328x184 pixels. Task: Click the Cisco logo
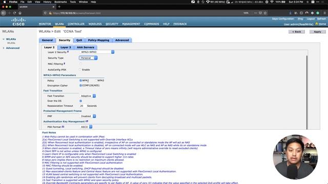(18, 22)
